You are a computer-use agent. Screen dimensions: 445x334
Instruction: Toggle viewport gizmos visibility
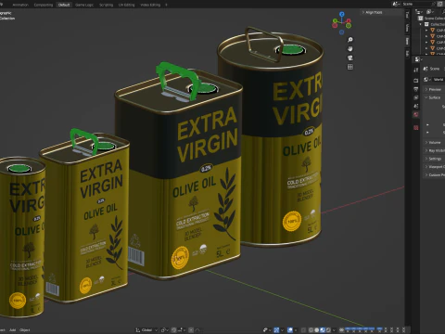tap(276, 330)
